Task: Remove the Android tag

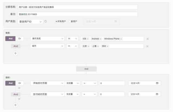Action: pos(101,39)
